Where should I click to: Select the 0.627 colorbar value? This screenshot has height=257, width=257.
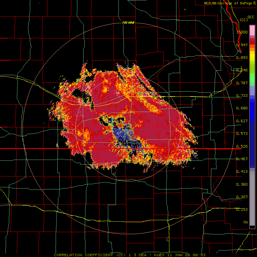click(x=242, y=121)
